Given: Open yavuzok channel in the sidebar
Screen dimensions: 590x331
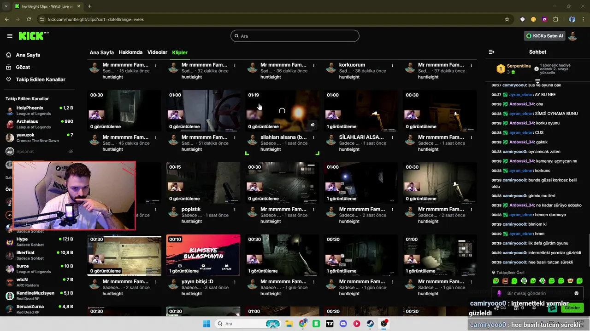Looking at the screenshot, I should (x=40, y=137).
